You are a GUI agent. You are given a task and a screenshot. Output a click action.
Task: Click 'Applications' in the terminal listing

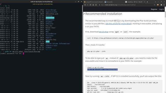pyautogui.click(x=51, y=12)
